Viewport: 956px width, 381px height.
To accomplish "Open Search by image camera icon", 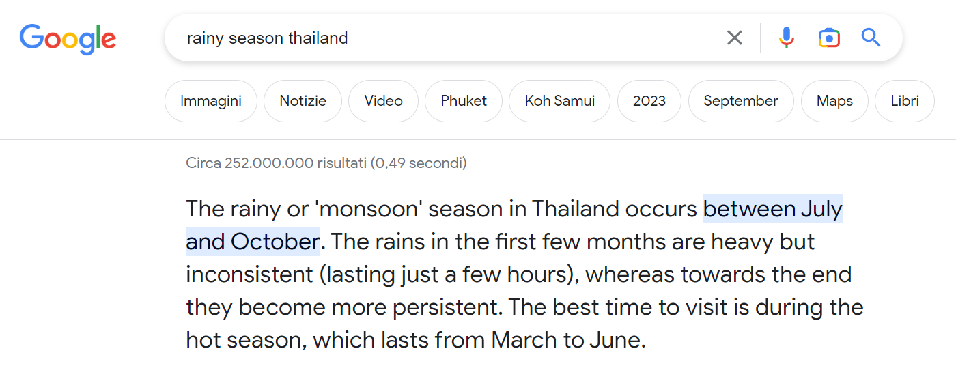I will pyautogui.click(x=829, y=38).
